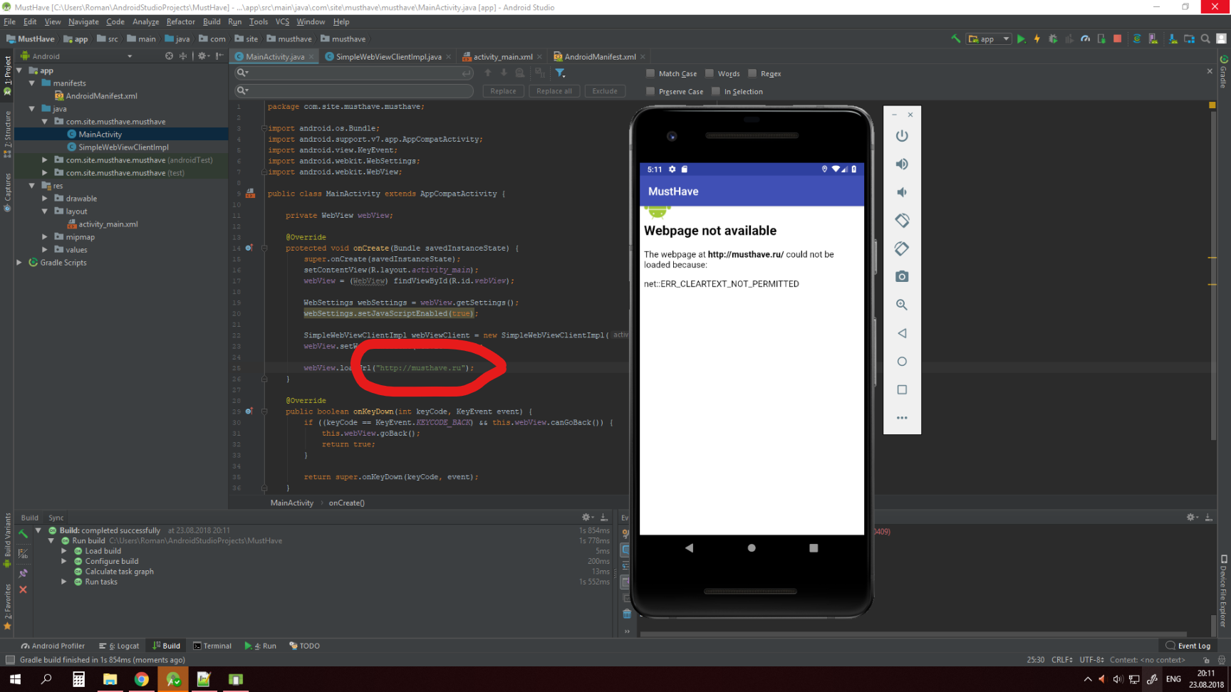Open the app run configuration dropdown
This screenshot has width=1231, height=692.
989,39
